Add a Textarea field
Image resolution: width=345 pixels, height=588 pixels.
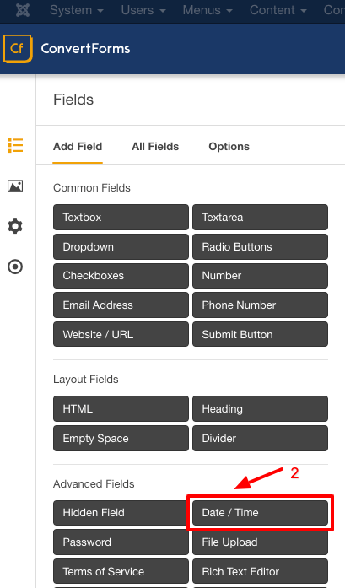point(261,217)
